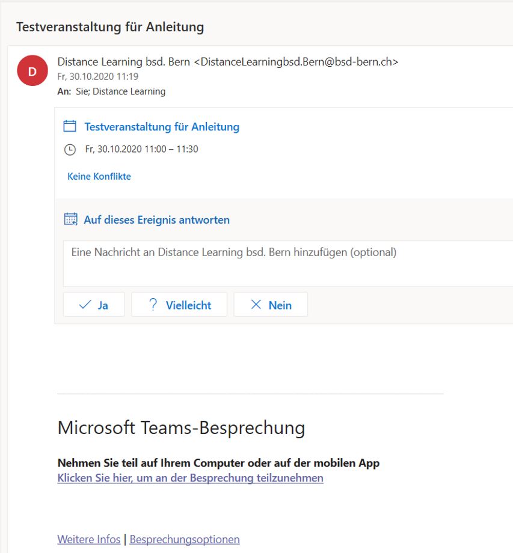The height and width of the screenshot is (553, 513).
Task: Decline the invitation with the Nein button
Action: pos(271,304)
